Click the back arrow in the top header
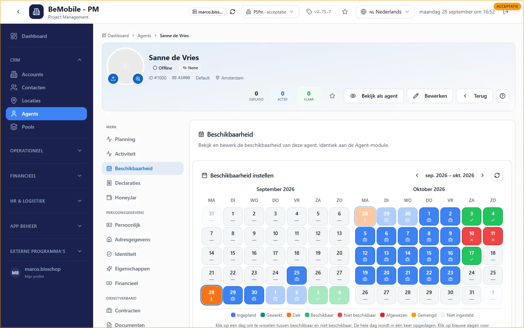 pyautogui.click(x=18, y=12)
